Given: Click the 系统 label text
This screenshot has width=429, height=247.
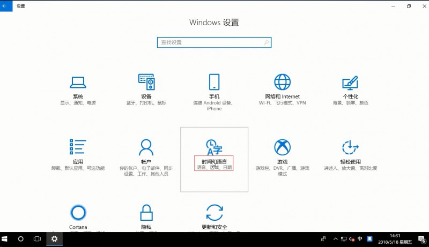Looking at the screenshot, I should tap(78, 96).
